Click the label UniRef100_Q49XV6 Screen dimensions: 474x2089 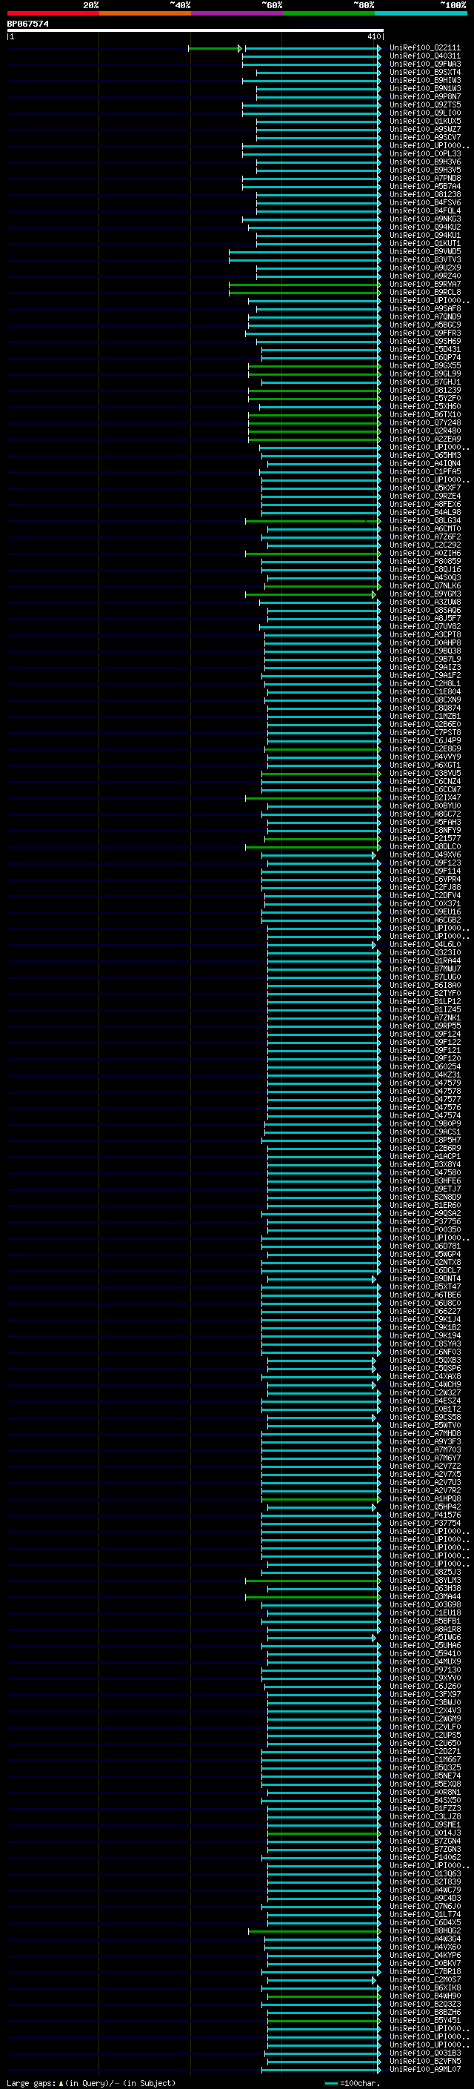click(425, 854)
